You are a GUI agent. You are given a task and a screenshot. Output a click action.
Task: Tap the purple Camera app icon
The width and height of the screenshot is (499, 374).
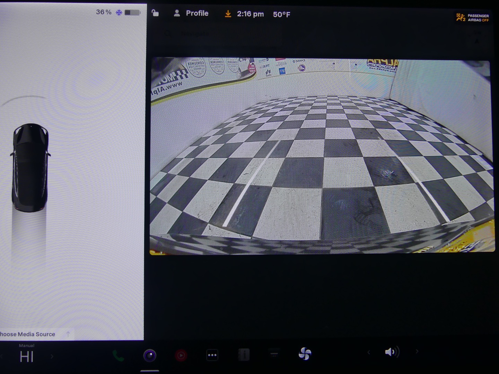coord(150,355)
